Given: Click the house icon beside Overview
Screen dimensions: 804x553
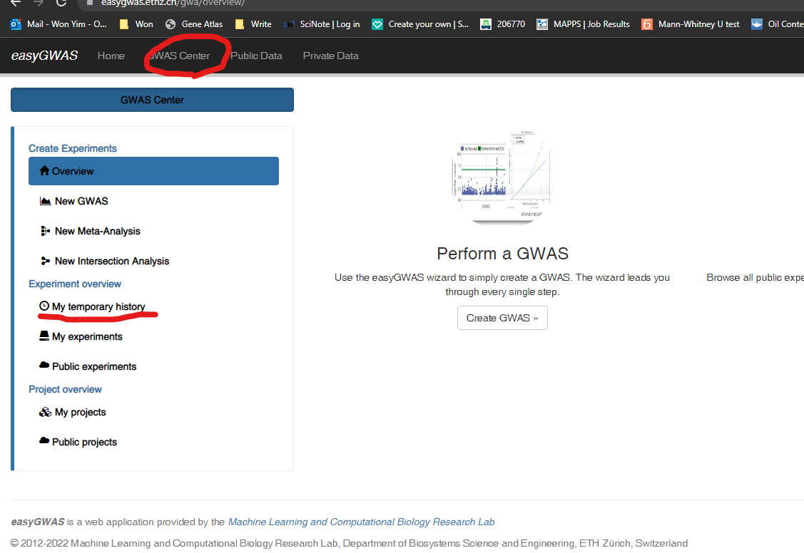Looking at the screenshot, I should coord(45,171).
